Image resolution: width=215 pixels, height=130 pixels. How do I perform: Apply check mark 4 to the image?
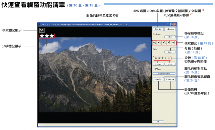[169, 43]
